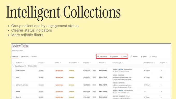Screen dimensions: 176x99
Task: Click the Invoice Status column sort icon
Action: click(78, 63)
